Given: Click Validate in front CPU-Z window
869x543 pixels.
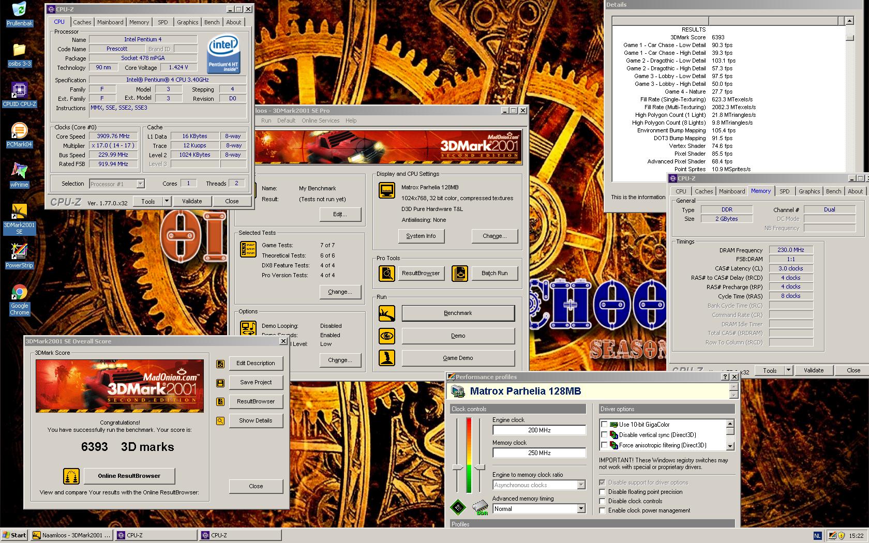Looking at the screenshot, I should coord(192,201).
